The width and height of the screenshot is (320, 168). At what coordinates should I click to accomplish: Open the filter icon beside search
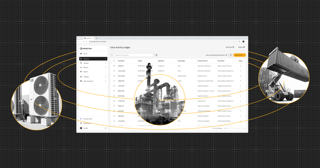pos(156,55)
